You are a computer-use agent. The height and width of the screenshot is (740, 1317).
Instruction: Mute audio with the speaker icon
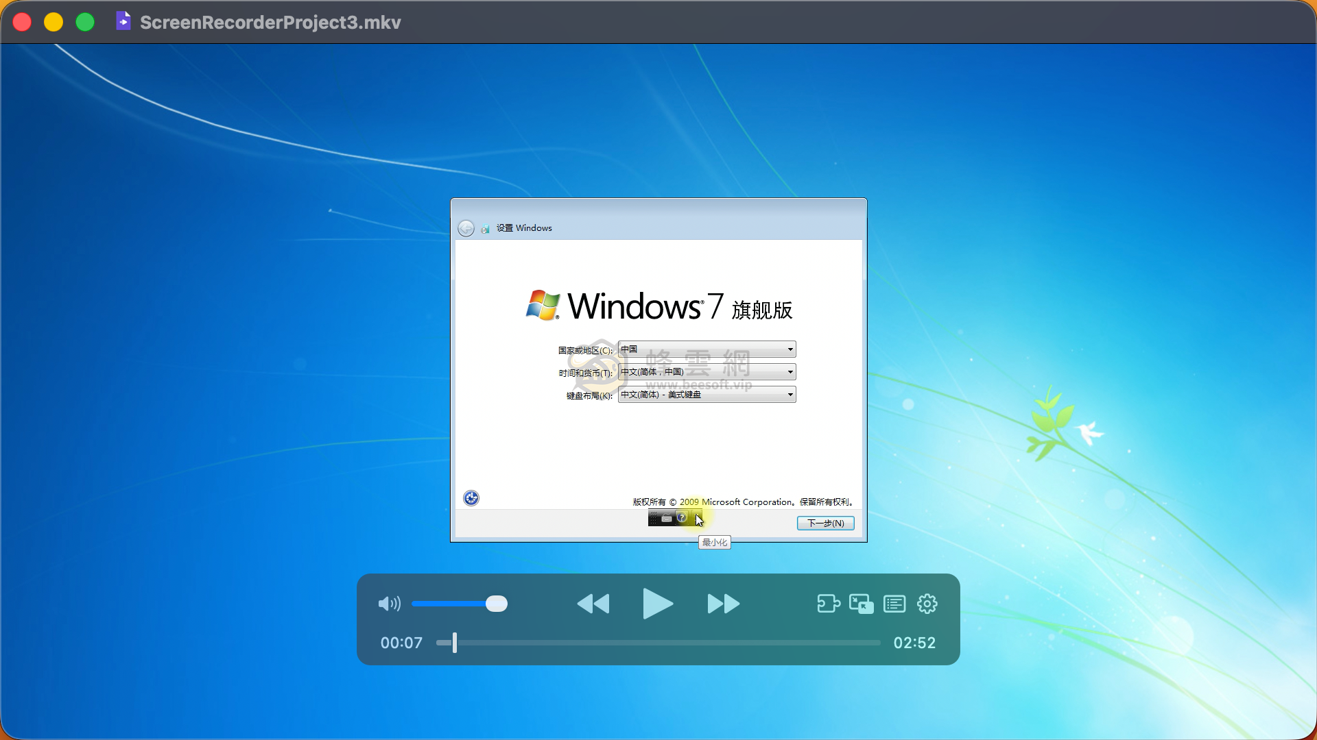389,604
